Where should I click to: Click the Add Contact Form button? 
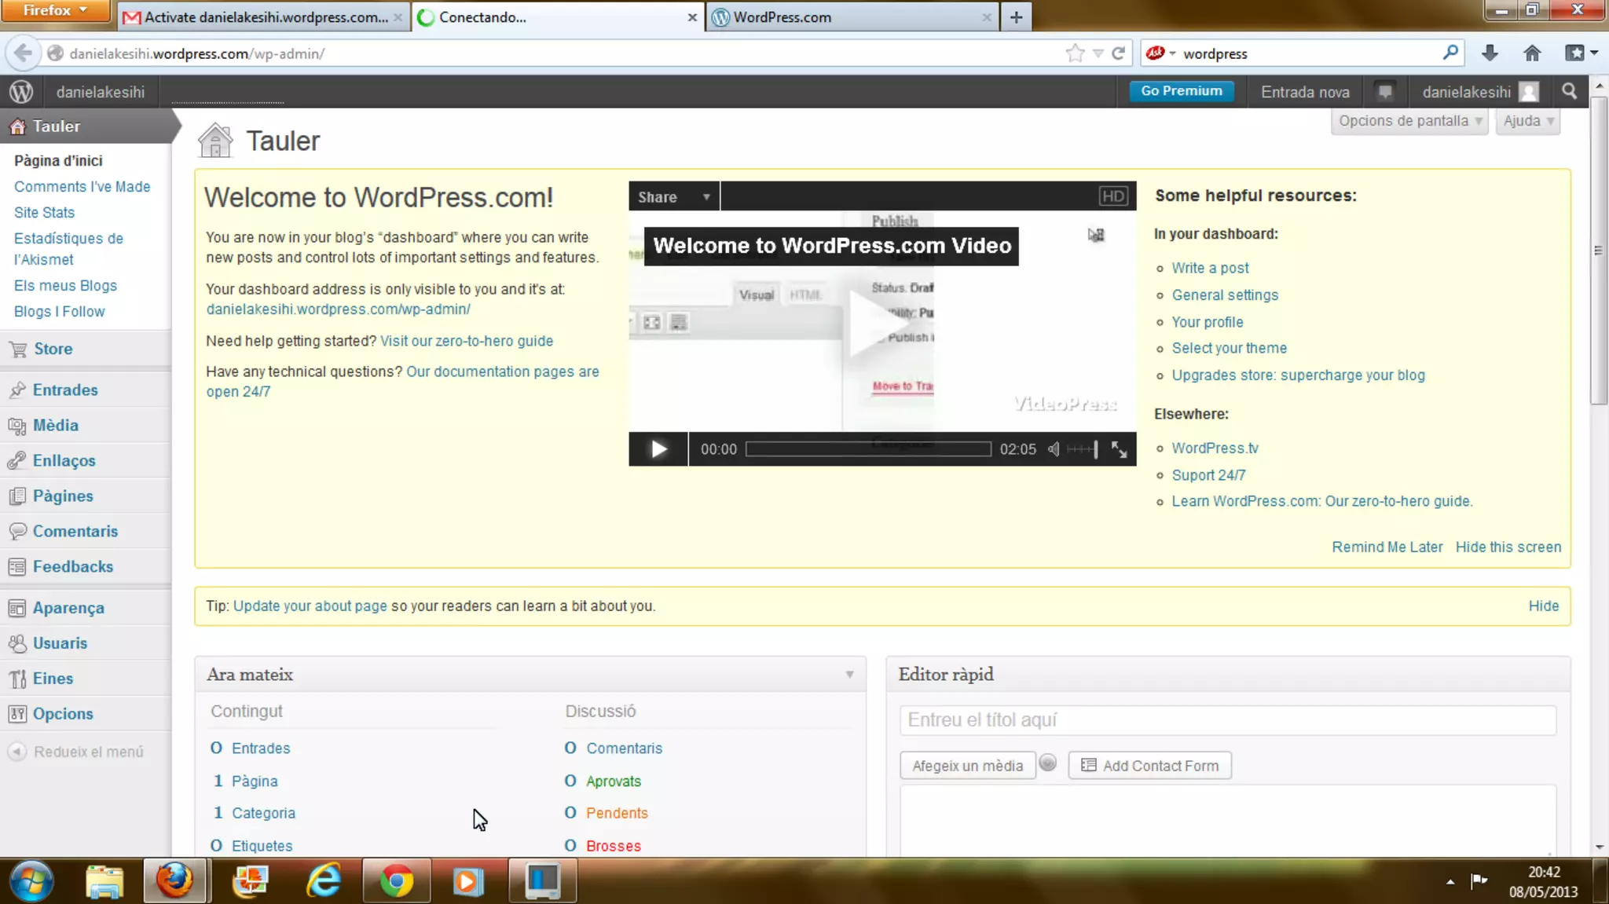(x=1150, y=766)
